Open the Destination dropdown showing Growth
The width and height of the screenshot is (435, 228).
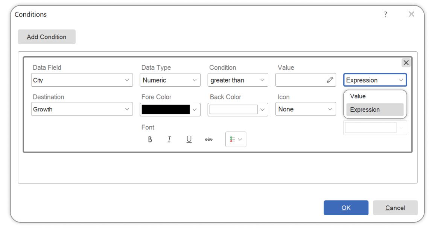[x=82, y=109]
